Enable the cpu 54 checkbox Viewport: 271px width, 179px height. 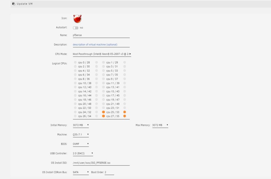[x=96, y=116]
